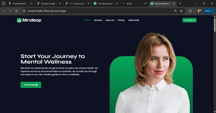This screenshot has height=113, width=216.
Task: Click the Get Started button
Action: pos(31,85)
